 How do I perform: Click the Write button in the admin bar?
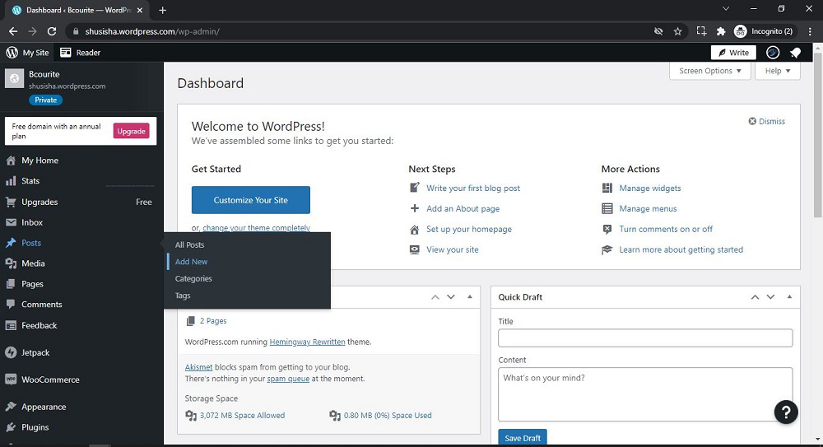[x=733, y=53]
